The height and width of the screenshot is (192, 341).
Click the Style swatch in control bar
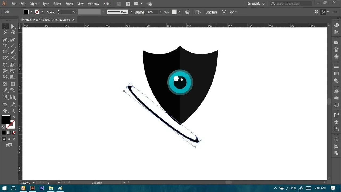(174, 12)
